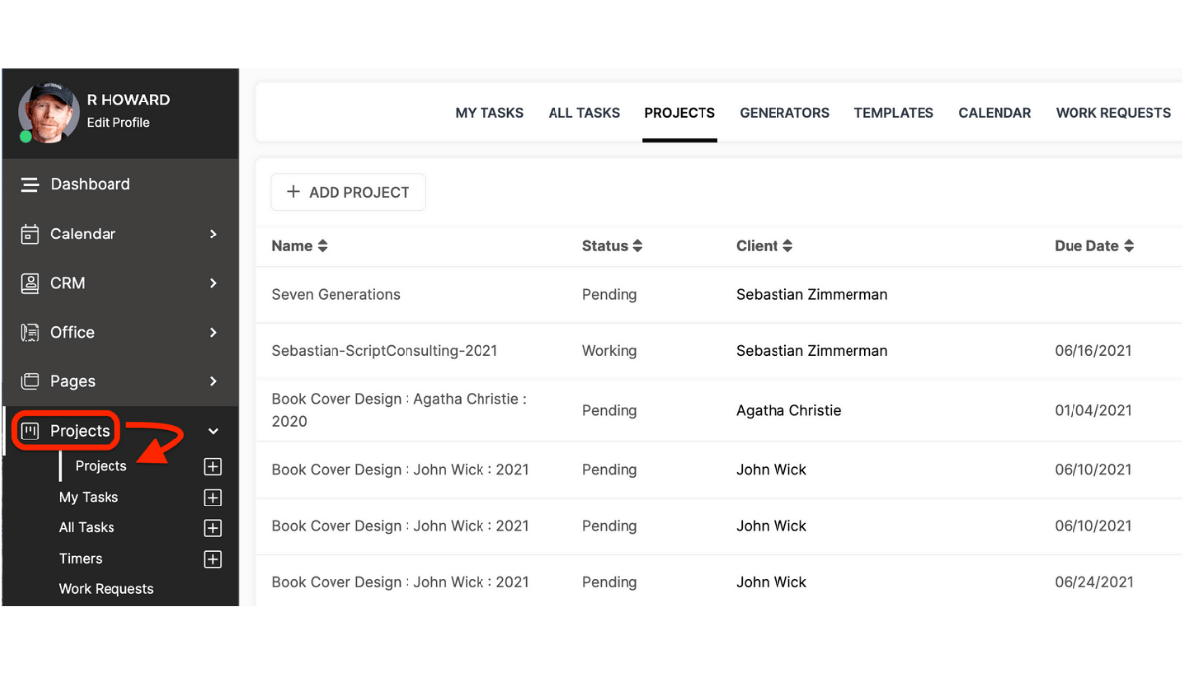The width and height of the screenshot is (1184, 675).
Task: Click the plus icon beside My Tasks
Action: (212, 497)
